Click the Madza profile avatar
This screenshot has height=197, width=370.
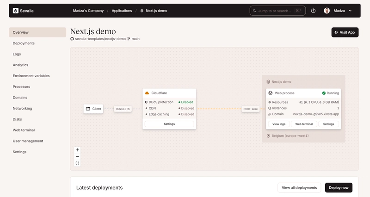327,11
